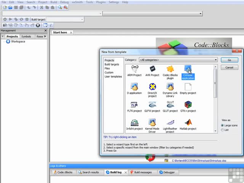
Task: Close the Build log tab
Action: [125, 172]
